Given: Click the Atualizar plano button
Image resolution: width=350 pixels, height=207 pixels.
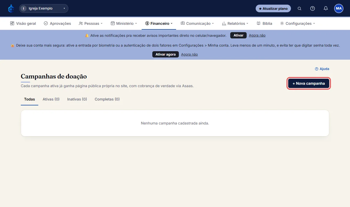Looking at the screenshot, I should tap(273, 8).
